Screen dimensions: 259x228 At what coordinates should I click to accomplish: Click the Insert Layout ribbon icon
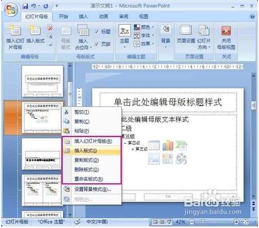tap(35, 30)
